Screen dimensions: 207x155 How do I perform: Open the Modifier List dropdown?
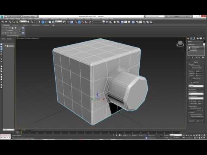[x=196, y=44]
